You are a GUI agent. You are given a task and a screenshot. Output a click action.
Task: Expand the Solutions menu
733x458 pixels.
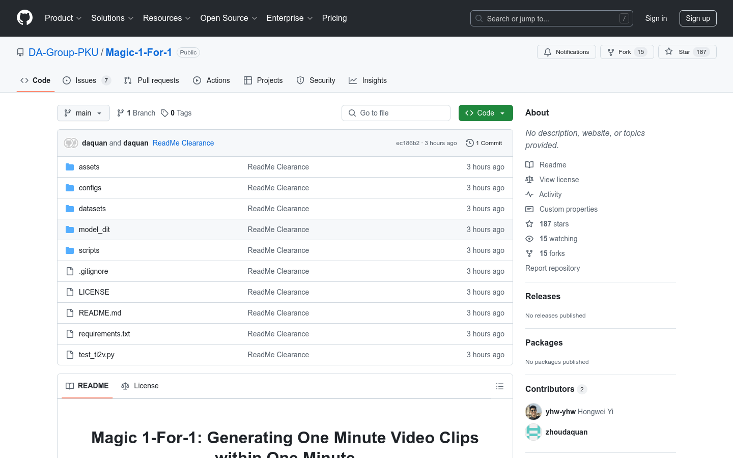point(112,18)
